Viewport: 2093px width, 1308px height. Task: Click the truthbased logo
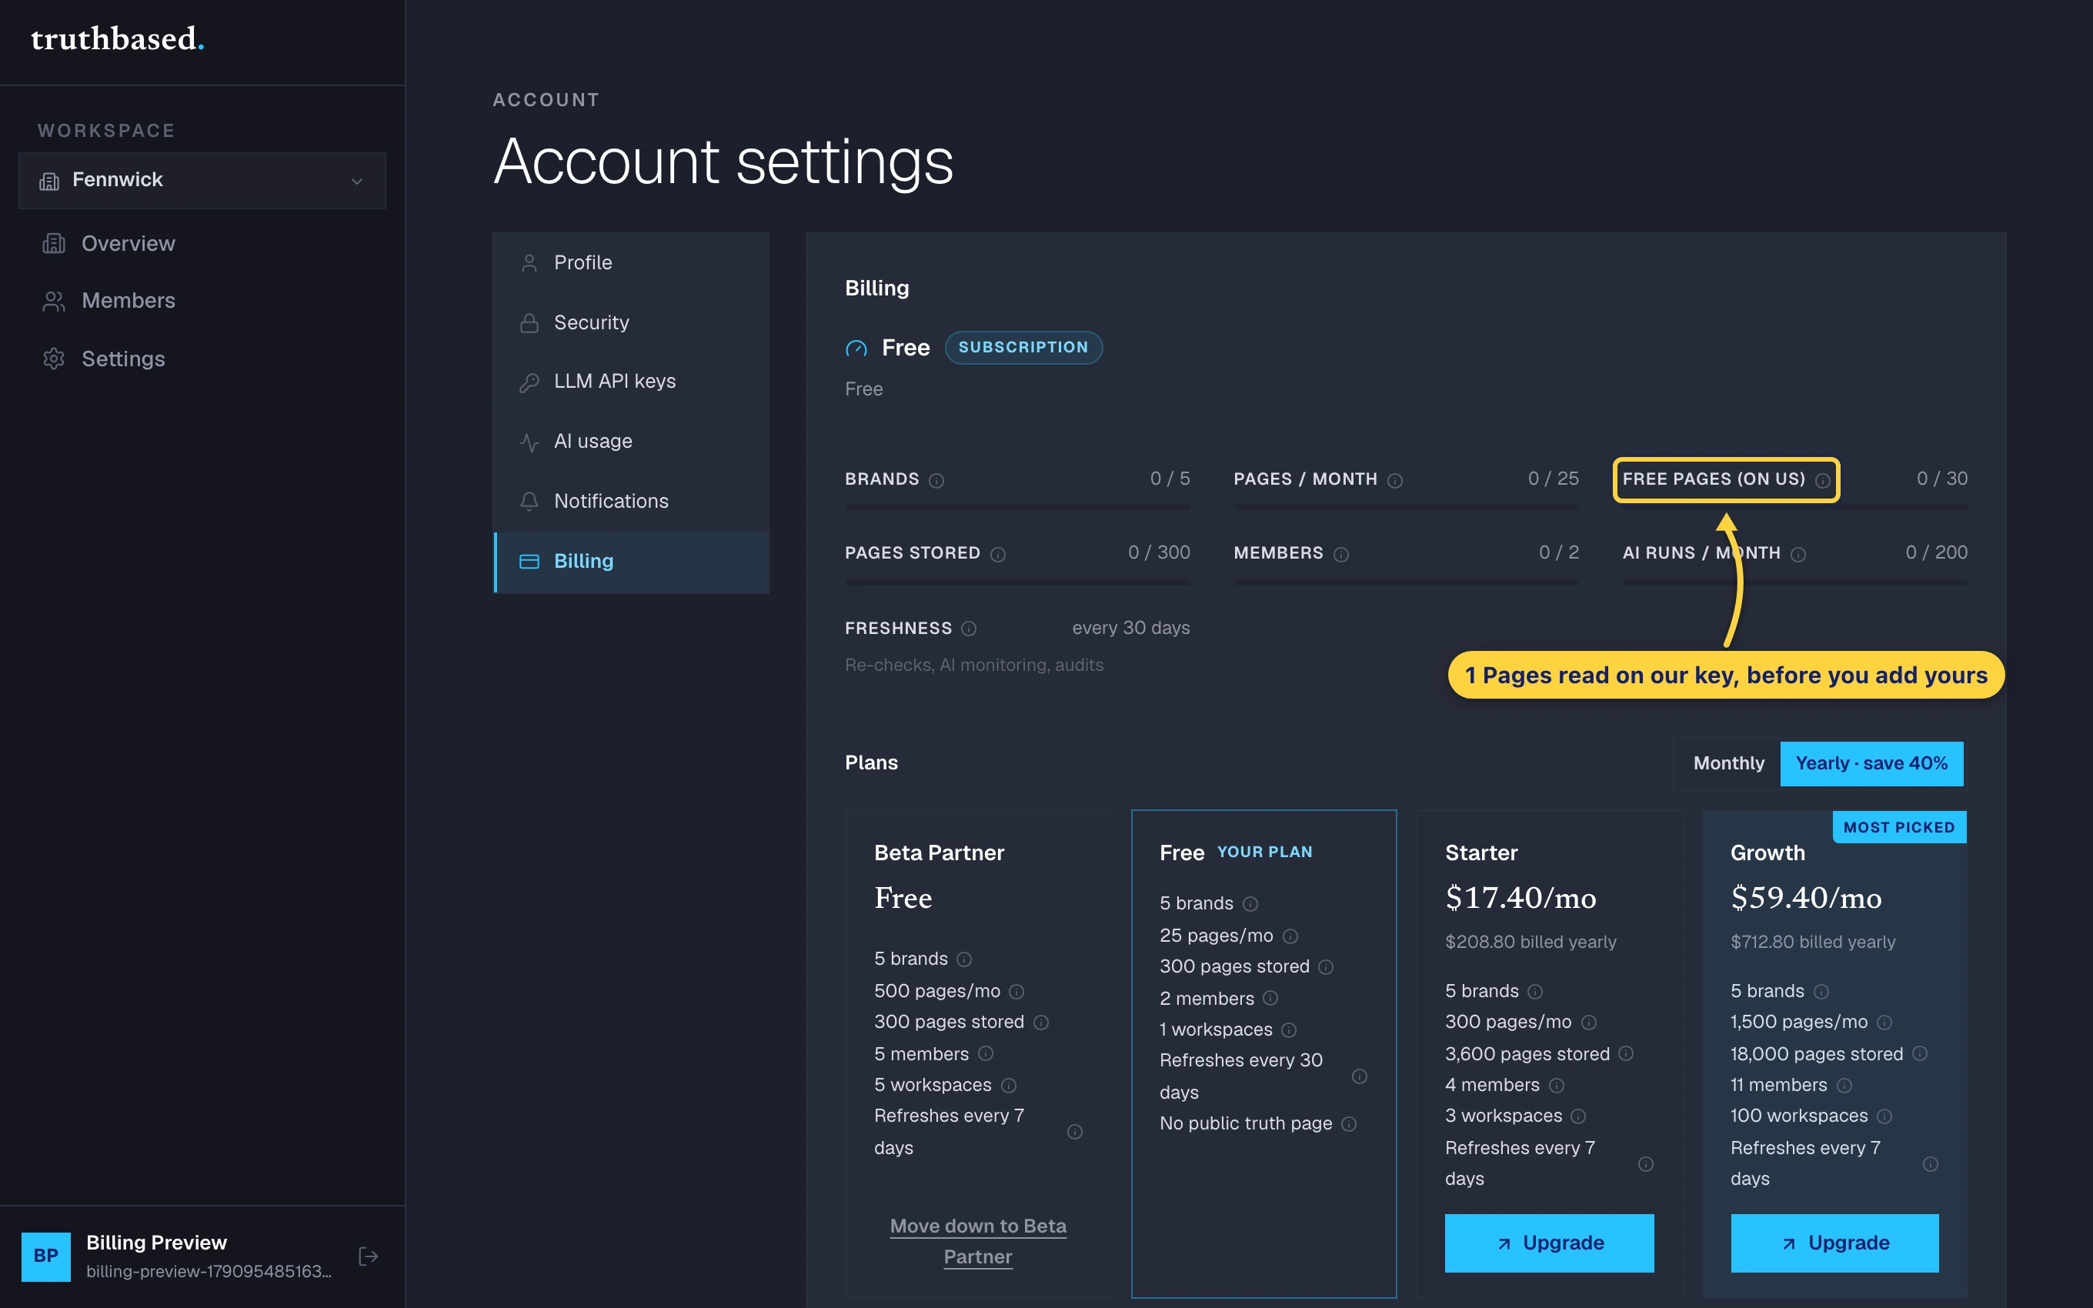click(x=118, y=39)
